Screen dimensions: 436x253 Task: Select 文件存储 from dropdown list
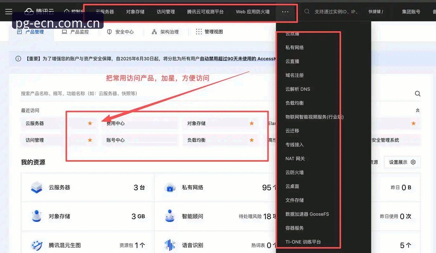[295, 200]
